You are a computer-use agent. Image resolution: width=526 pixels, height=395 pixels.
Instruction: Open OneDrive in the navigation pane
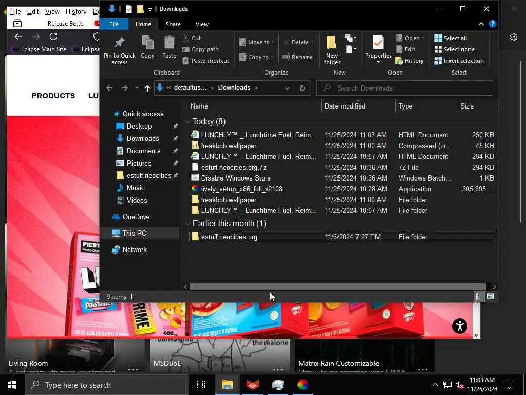click(x=136, y=217)
